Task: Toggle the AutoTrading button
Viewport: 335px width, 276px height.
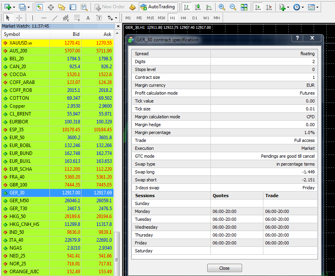Action: (158, 7)
